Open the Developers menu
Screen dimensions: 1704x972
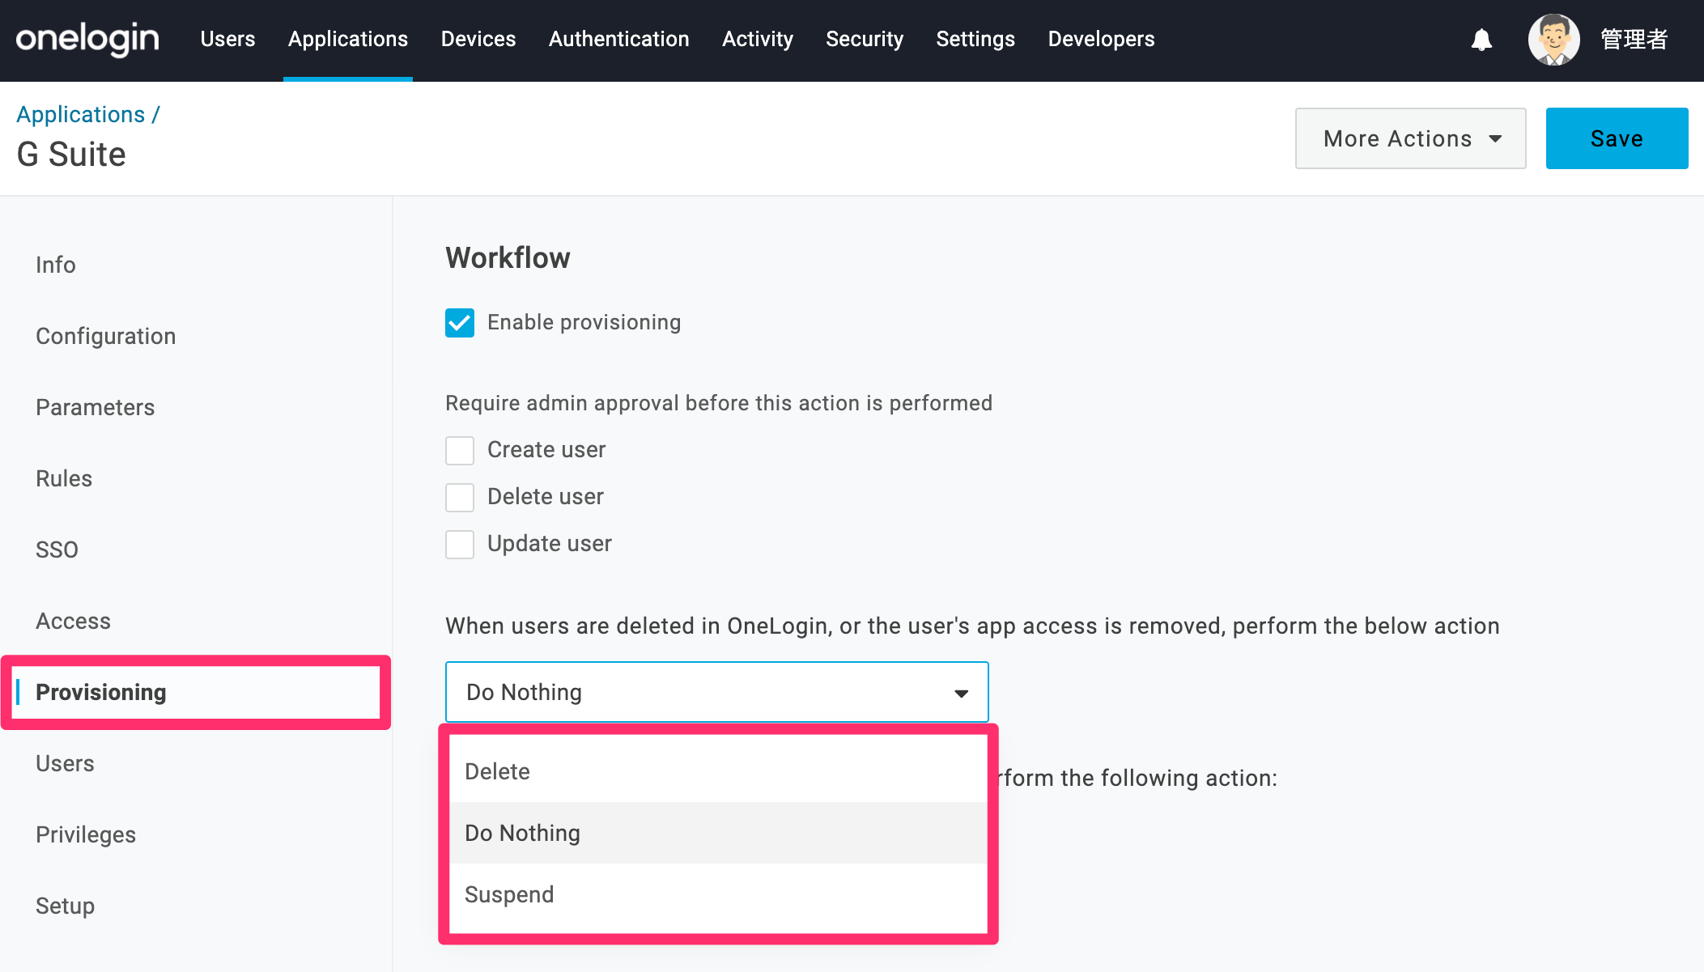1101,39
